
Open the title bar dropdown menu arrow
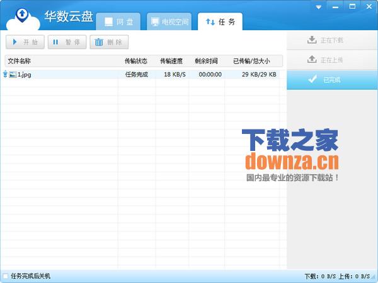[x=319, y=7]
